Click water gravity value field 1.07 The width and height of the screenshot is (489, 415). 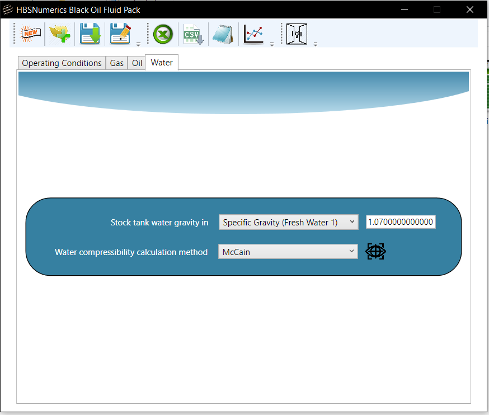coord(401,222)
